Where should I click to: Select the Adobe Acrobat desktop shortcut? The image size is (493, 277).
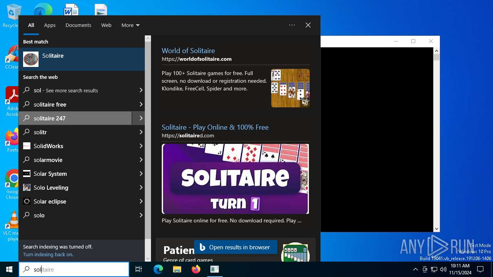point(12,101)
